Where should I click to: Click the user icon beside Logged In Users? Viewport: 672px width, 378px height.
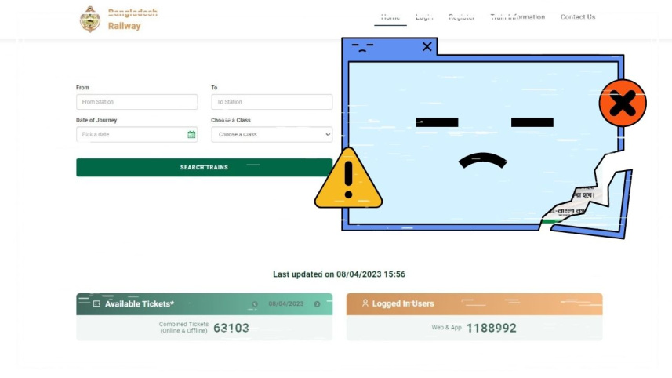point(365,303)
